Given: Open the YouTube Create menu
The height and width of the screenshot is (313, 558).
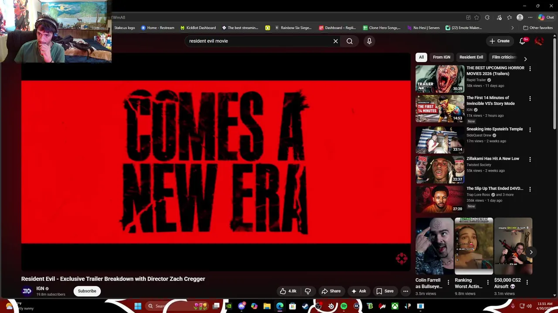Looking at the screenshot, I should pyautogui.click(x=500, y=41).
